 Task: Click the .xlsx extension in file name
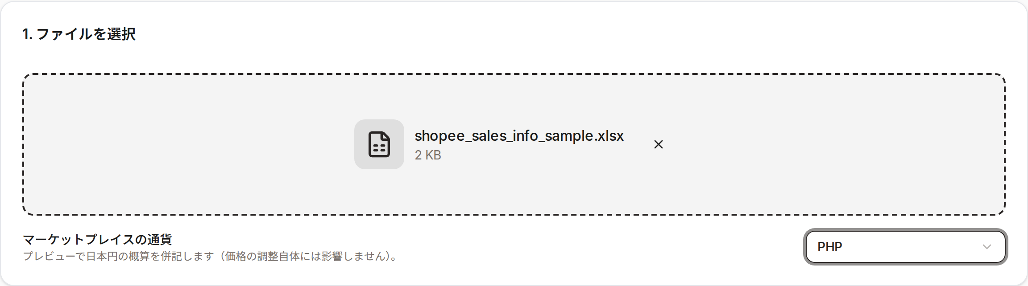(609, 136)
